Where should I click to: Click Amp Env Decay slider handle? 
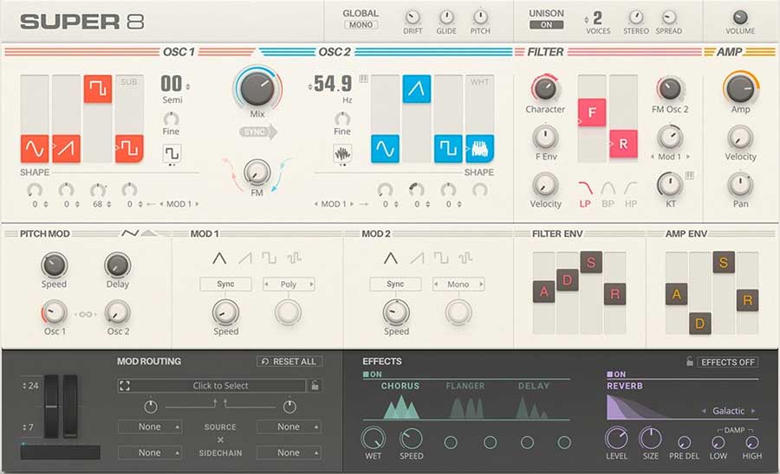tap(700, 323)
